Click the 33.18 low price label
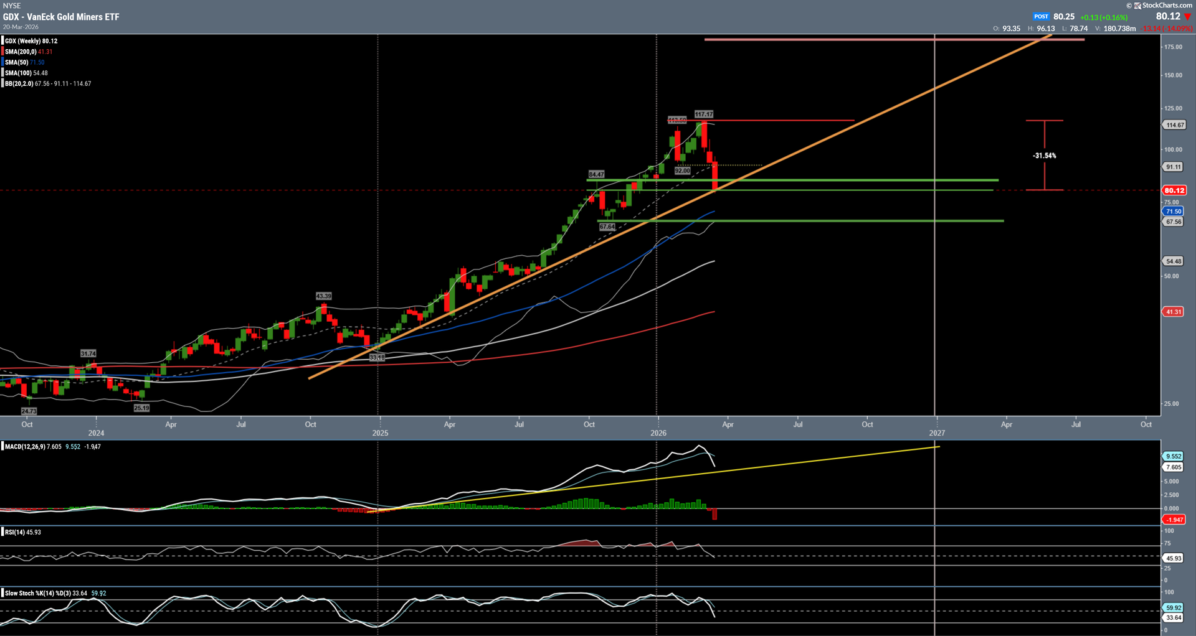 tap(377, 358)
